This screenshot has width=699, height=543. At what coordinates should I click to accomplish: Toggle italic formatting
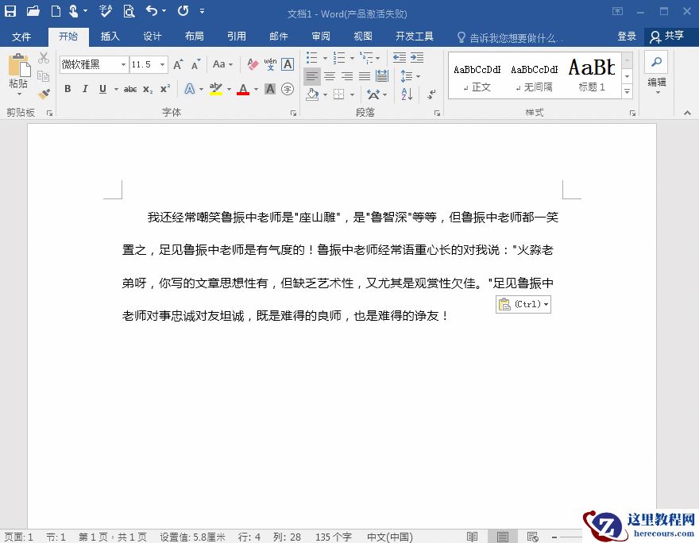tap(85, 89)
